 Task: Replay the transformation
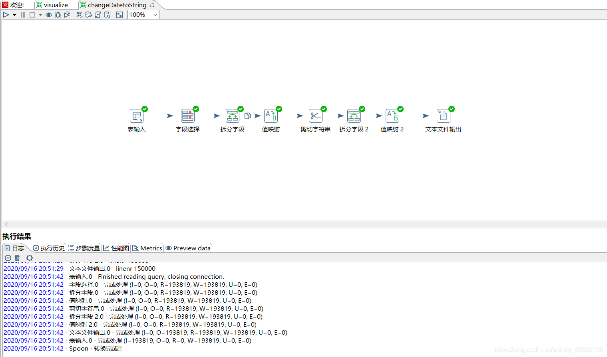tap(67, 15)
